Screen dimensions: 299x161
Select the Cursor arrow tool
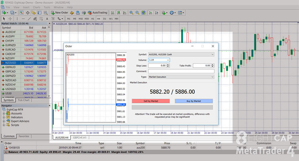click(4, 19)
